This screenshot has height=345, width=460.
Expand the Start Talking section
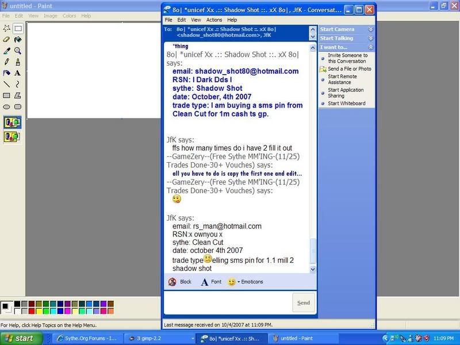point(371,38)
